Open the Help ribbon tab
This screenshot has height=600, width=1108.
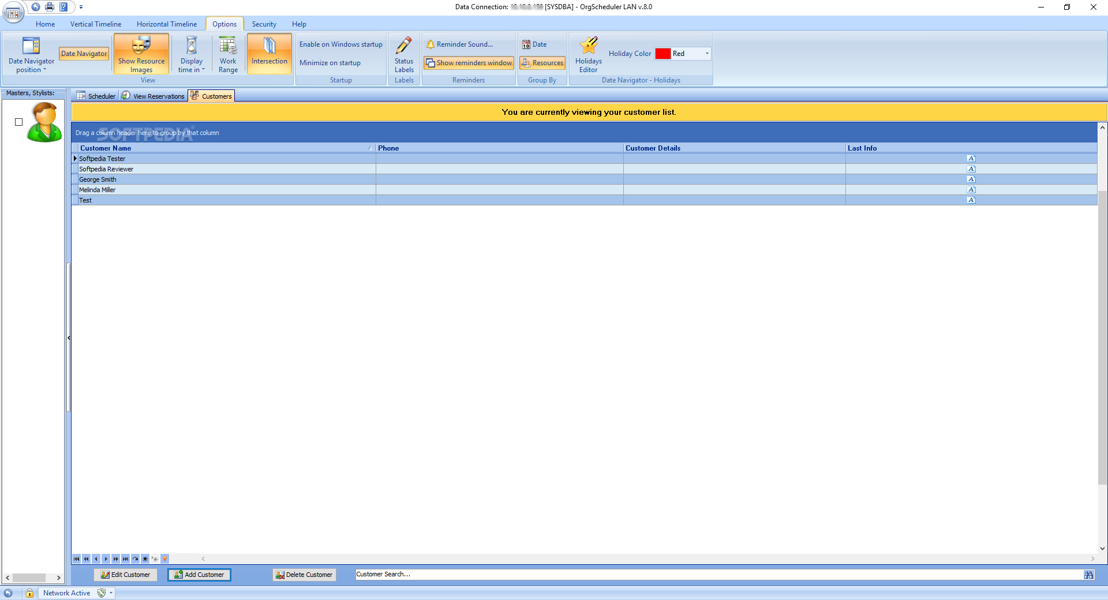(299, 24)
